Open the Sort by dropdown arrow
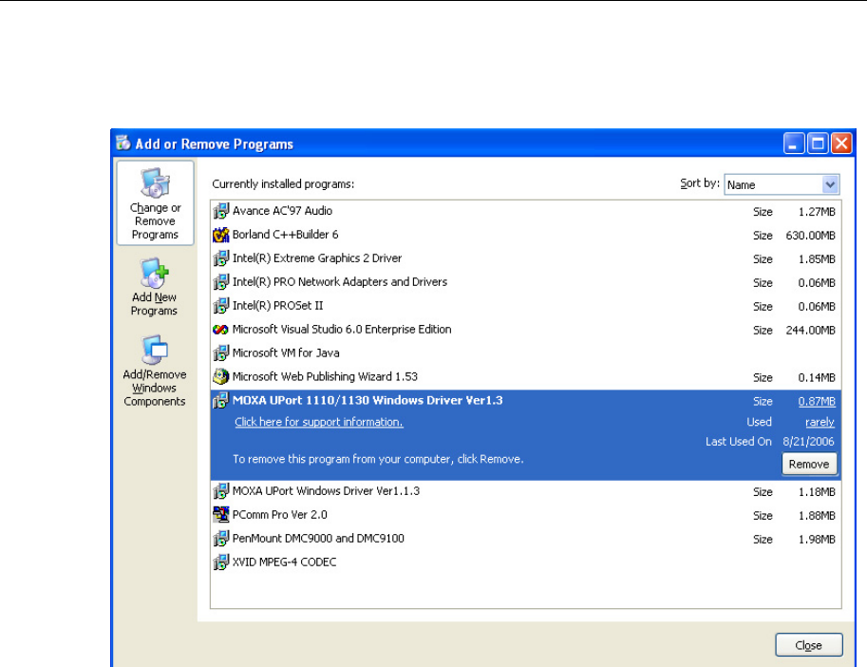This screenshot has width=867, height=667. click(x=831, y=184)
